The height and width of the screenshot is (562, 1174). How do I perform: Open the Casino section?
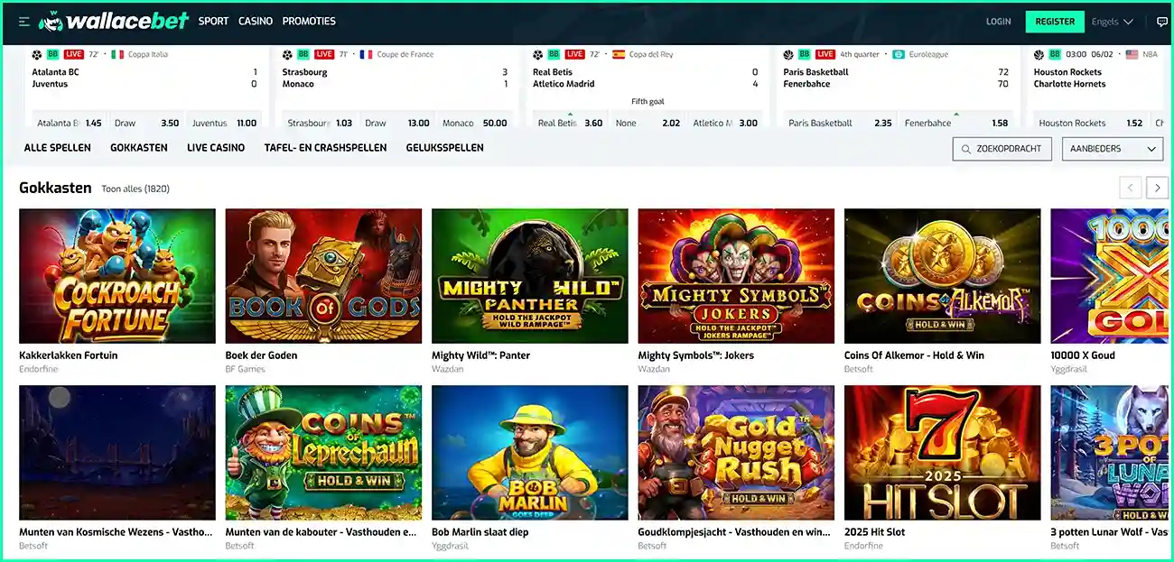coord(256,21)
